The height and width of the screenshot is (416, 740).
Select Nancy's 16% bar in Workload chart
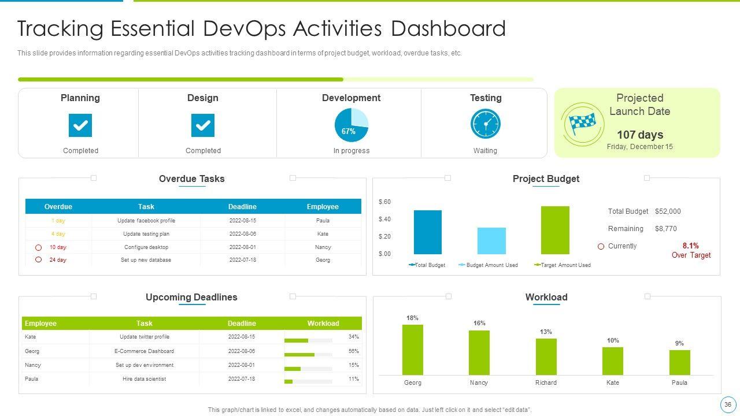coord(479,353)
